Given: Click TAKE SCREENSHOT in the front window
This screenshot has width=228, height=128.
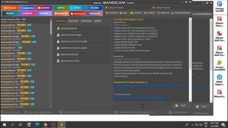Looking at the screenshot, I should 181,13.
